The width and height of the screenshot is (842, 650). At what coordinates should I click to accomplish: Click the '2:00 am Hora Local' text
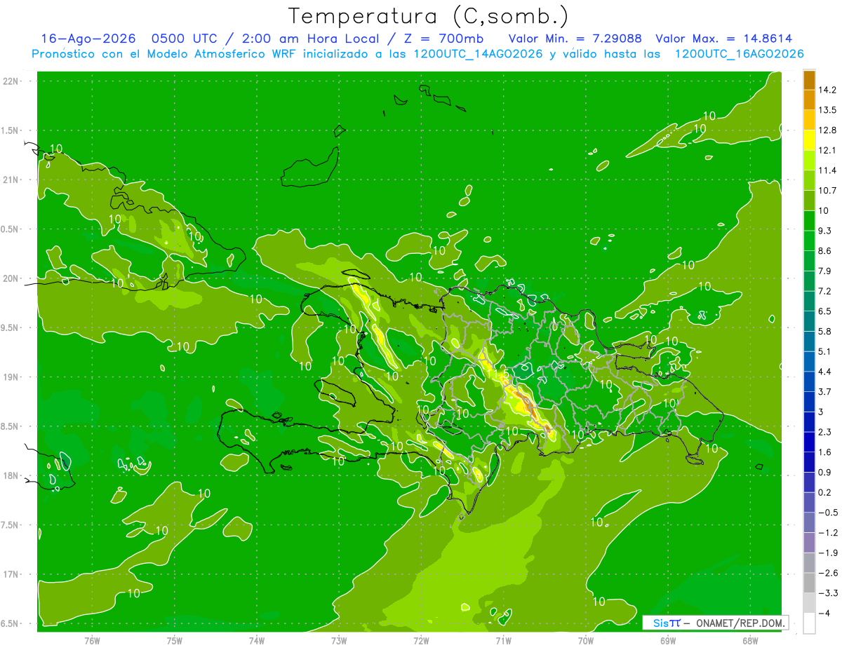tap(312, 39)
